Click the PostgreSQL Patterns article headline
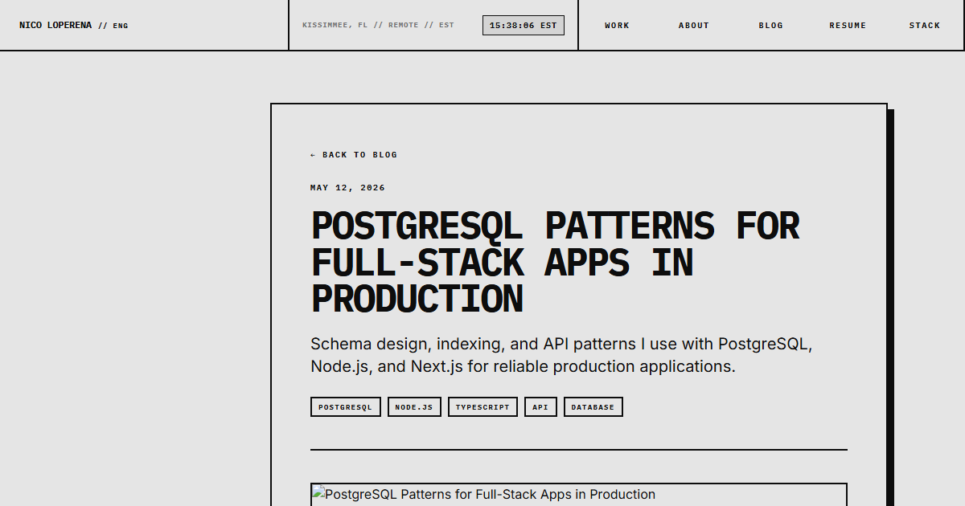965x506 pixels. coord(555,262)
